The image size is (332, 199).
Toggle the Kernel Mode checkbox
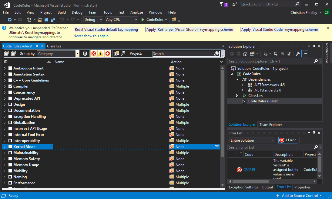click(10, 147)
